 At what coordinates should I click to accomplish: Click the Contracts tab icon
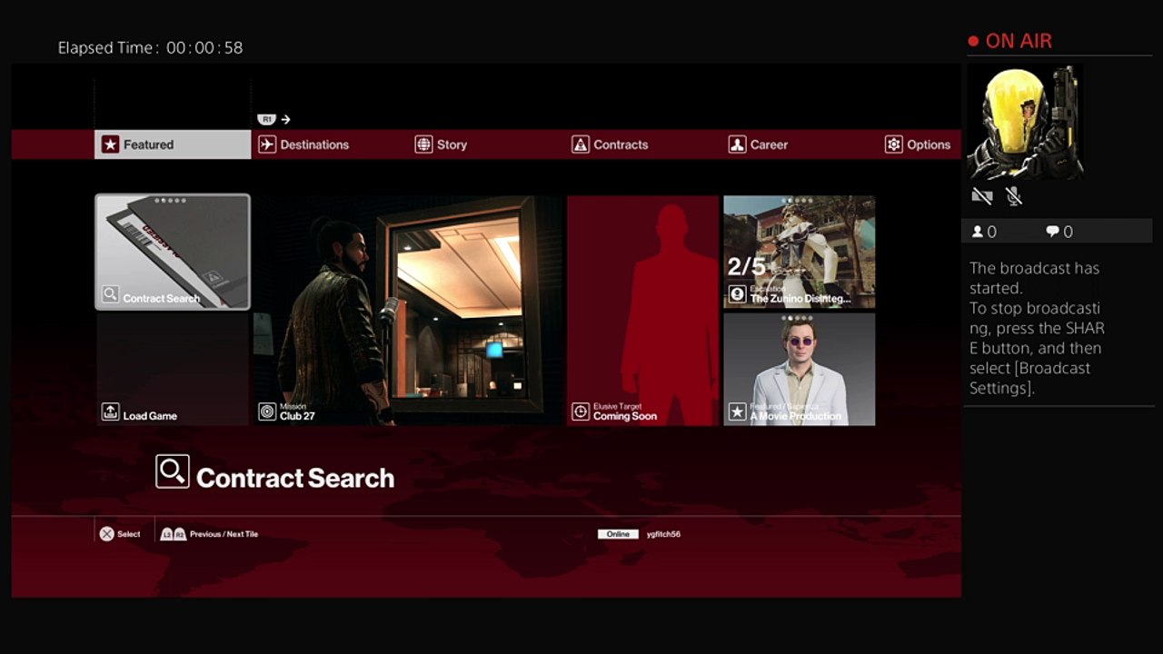click(581, 144)
